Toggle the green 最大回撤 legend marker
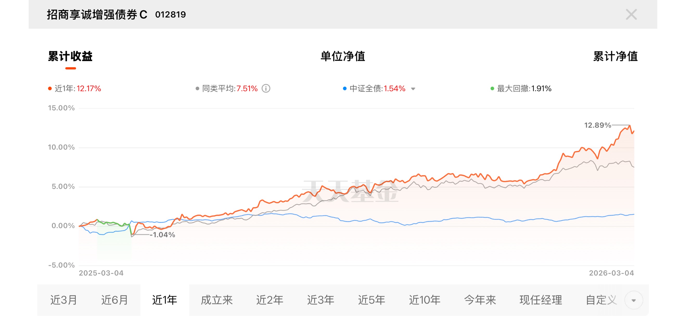686x316 pixels. click(521, 89)
